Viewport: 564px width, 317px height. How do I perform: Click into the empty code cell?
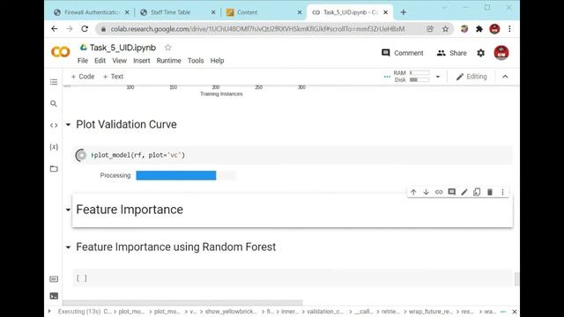[292, 278]
